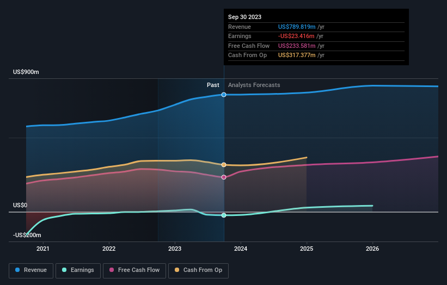Click the Sep 30 2023 tooltip date
This screenshot has width=447, height=285.
244,17
